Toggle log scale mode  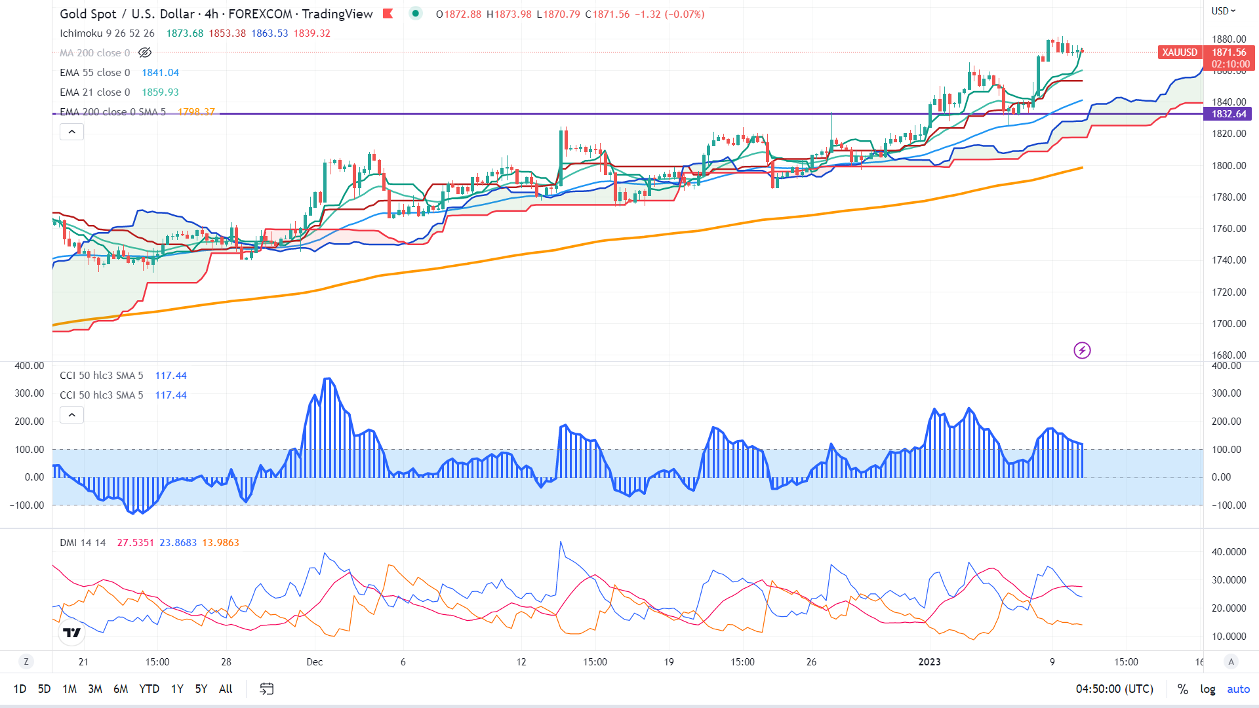tap(1207, 689)
